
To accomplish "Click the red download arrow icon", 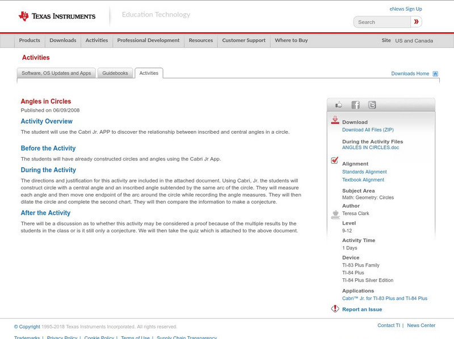I will [x=335, y=120].
